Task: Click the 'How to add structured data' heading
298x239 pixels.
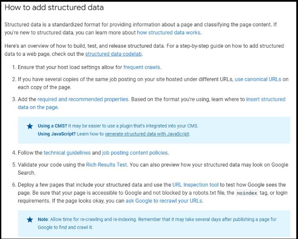Action: click(x=54, y=7)
